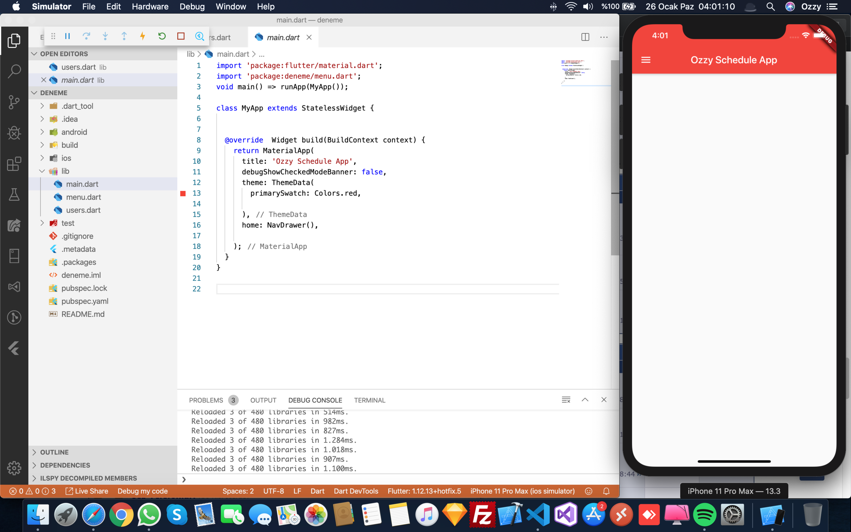Switch to the TERMINAL tab
Viewport: 851px width, 532px height.
coord(370,400)
